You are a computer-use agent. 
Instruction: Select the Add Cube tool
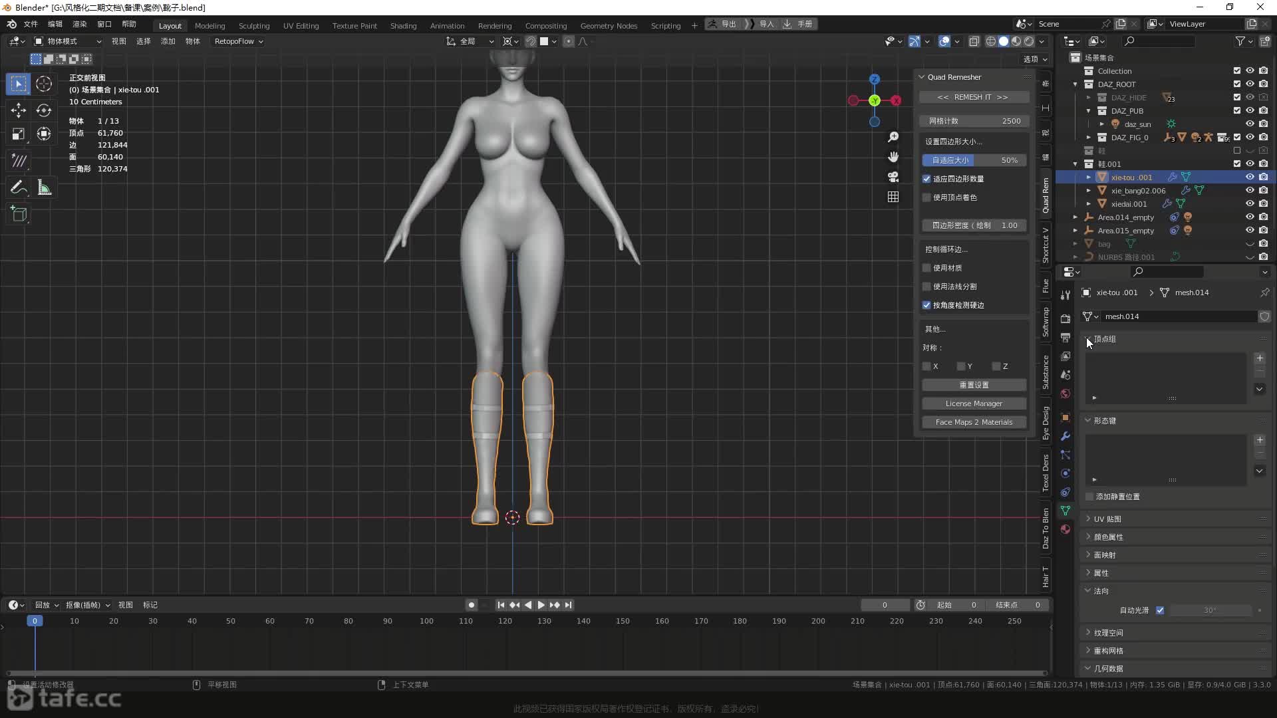click(x=19, y=214)
